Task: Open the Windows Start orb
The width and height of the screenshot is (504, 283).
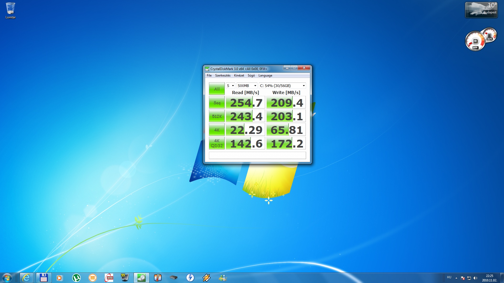Action: tap(7, 278)
